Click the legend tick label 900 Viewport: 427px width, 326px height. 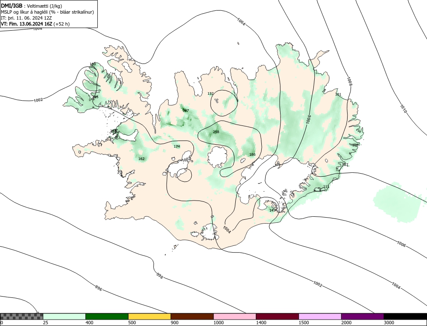click(x=175, y=323)
